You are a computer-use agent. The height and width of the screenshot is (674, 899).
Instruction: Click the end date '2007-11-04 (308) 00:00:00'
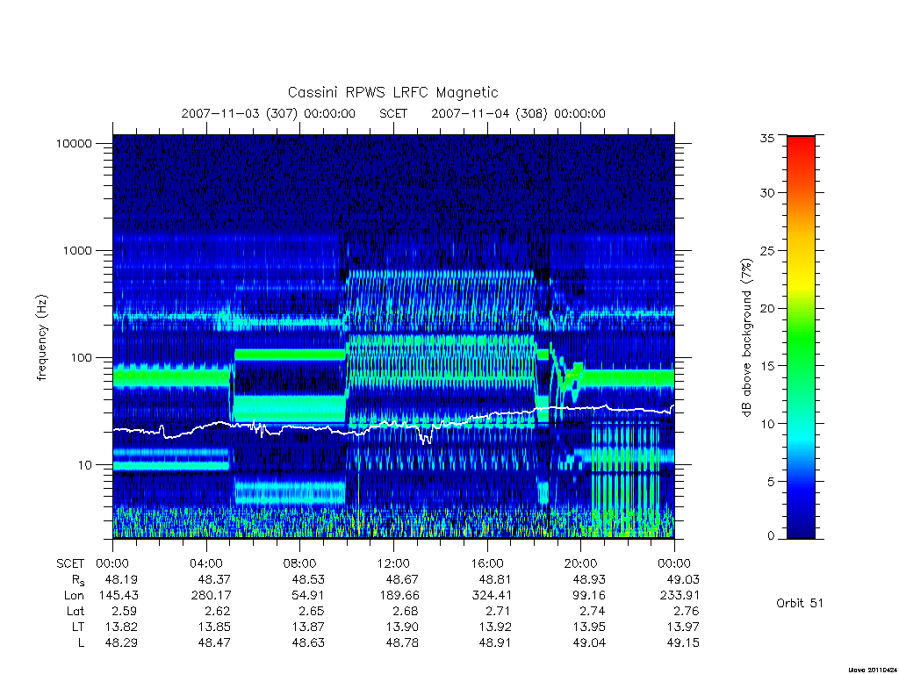pos(518,113)
